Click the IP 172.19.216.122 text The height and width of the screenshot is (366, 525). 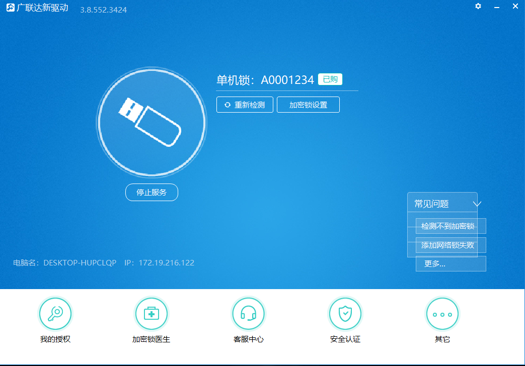160,262
